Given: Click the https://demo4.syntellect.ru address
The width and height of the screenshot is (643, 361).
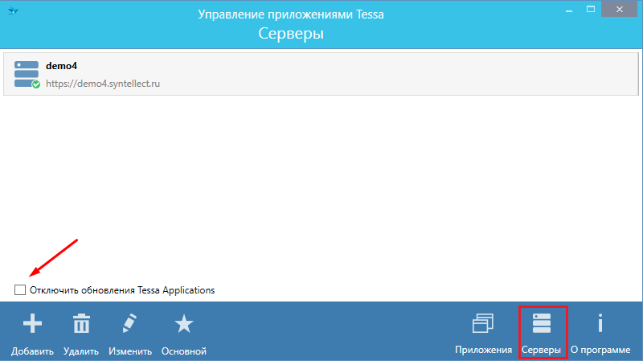Looking at the screenshot, I should click(x=103, y=84).
